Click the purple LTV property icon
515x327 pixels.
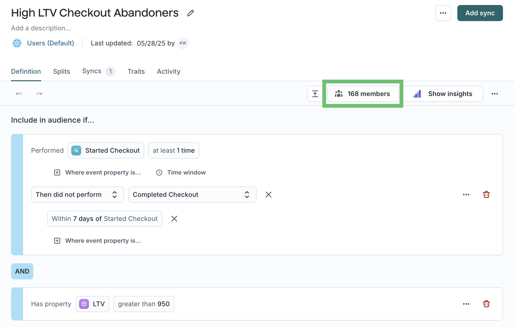coord(84,304)
